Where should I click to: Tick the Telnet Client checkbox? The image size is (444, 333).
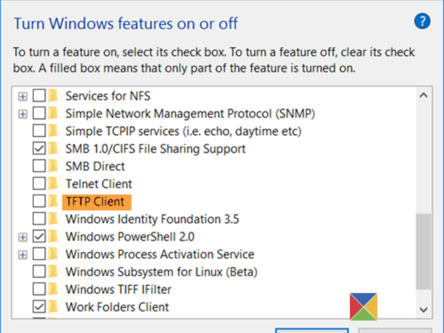click(39, 184)
